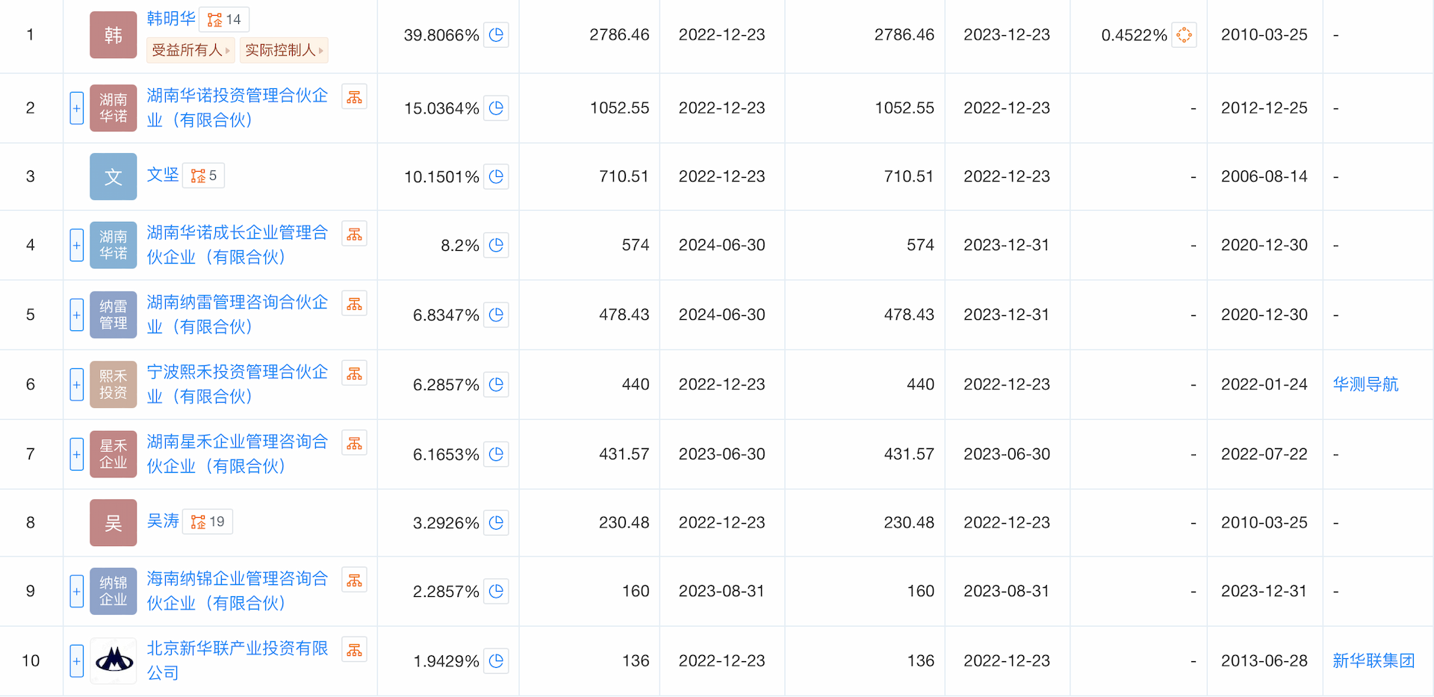Viewport: 1434px width, 697px height.
Task: Click pie chart icon beside 39.8066% stake
Action: tap(496, 34)
